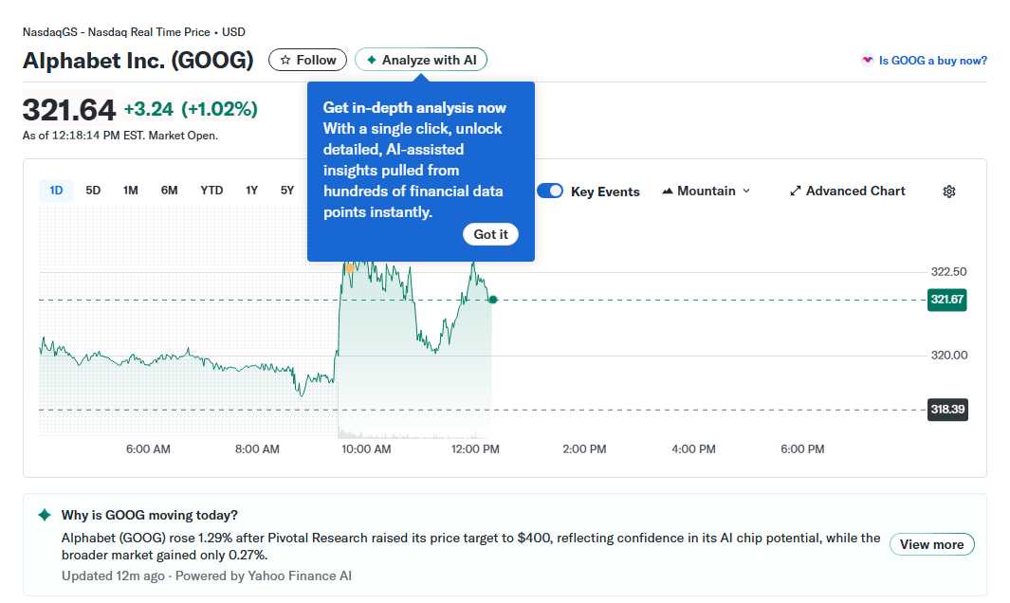Dismiss the tooltip with Got it

point(490,234)
